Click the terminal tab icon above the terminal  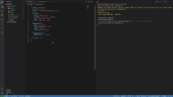[x=97, y=2]
